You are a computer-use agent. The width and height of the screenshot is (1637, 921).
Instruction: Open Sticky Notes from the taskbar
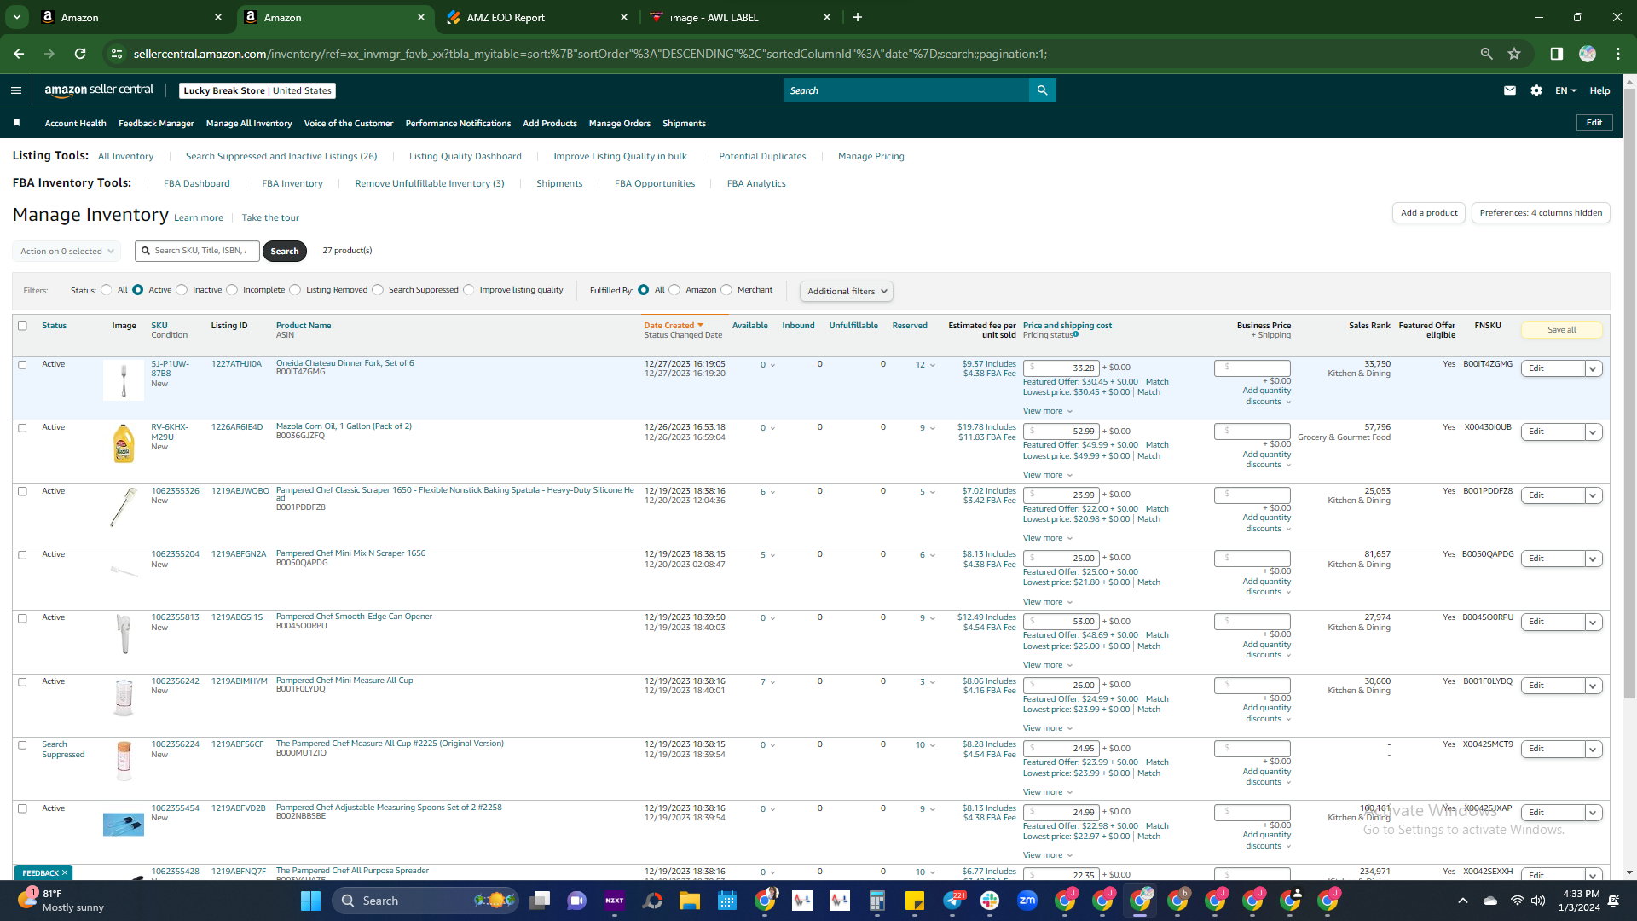point(915,901)
